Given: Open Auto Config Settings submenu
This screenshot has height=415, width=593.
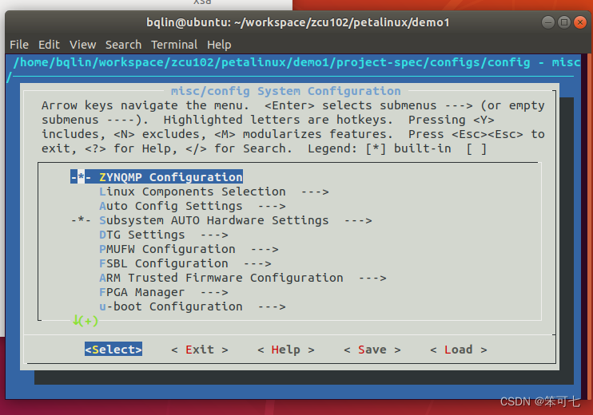Looking at the screenshot, I should click(192, 206).
